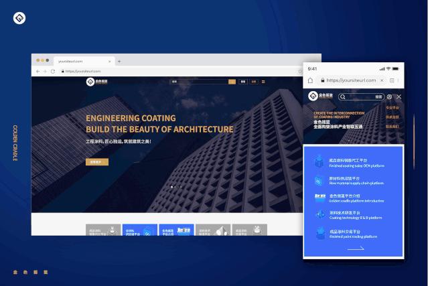
Task: Tap the third gold menu link on mobile hero
Action: tap(393, 127)
